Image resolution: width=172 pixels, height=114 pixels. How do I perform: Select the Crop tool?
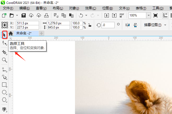[x=4, y=52]
